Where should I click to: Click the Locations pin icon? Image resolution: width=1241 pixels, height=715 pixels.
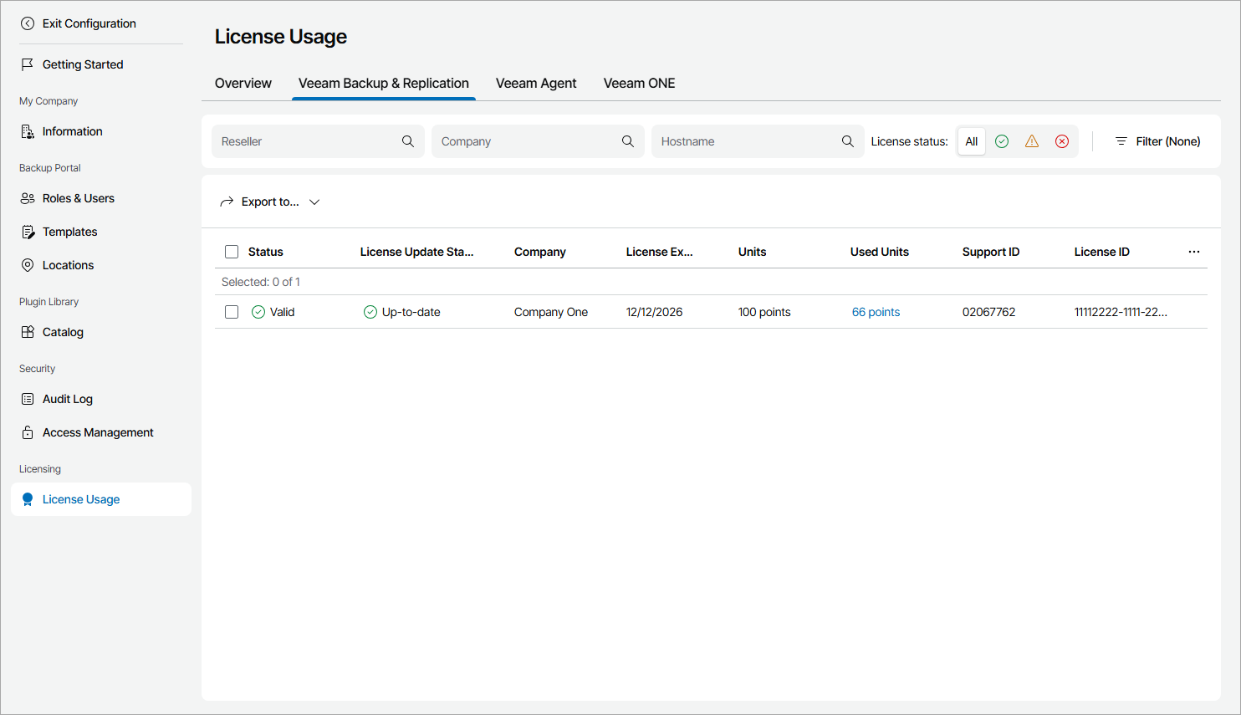tap(28, 265)
